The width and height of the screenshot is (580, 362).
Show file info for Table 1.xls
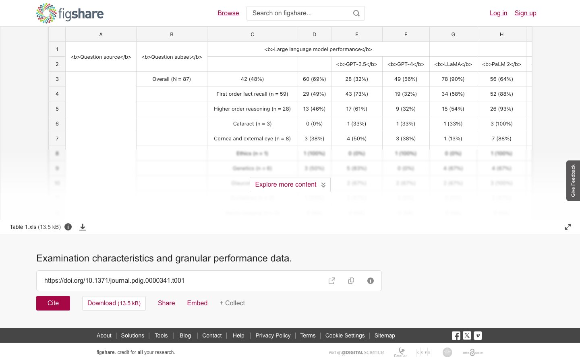coord(68,227)
